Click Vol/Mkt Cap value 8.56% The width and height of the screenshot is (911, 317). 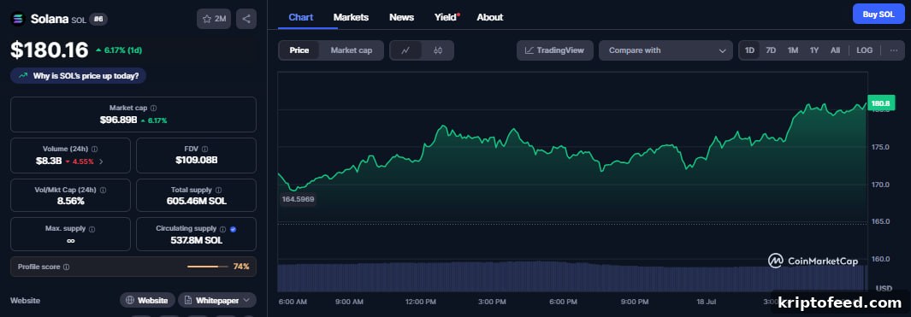coord(70,201)
